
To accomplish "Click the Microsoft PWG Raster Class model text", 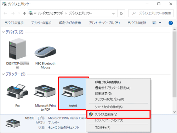I will (x=67, y=118).
